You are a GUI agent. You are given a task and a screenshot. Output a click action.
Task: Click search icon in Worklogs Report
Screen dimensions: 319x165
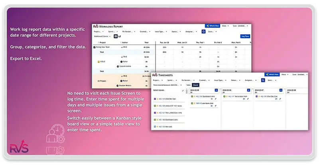[x=203, y=31]
